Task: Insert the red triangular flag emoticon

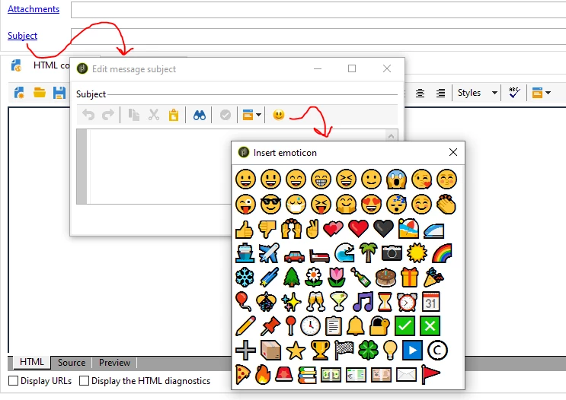Action: point(430,375)
